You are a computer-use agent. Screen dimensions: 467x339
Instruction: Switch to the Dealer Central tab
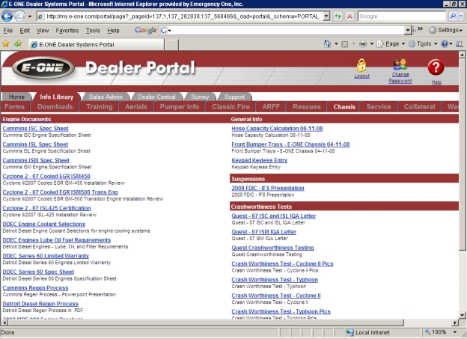pos(156,97)
